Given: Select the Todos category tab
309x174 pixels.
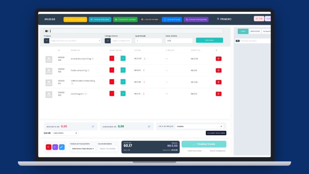Looking at the screenshot, I should coord(243,31).
